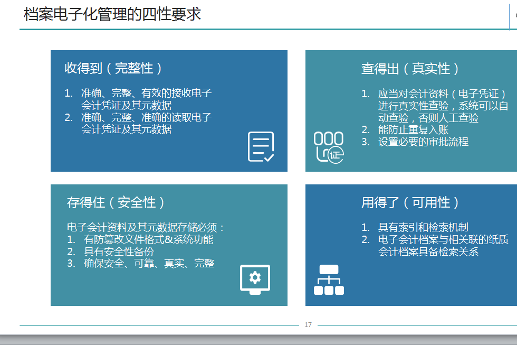
Task: Click text 设置必要的审批流程
Action: (423, 142)
